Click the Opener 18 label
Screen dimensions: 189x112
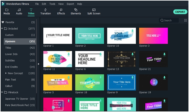click(x=81, y=92)
